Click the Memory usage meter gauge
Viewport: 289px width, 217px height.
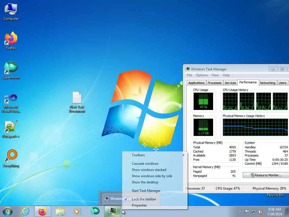[x=203, y=127]
